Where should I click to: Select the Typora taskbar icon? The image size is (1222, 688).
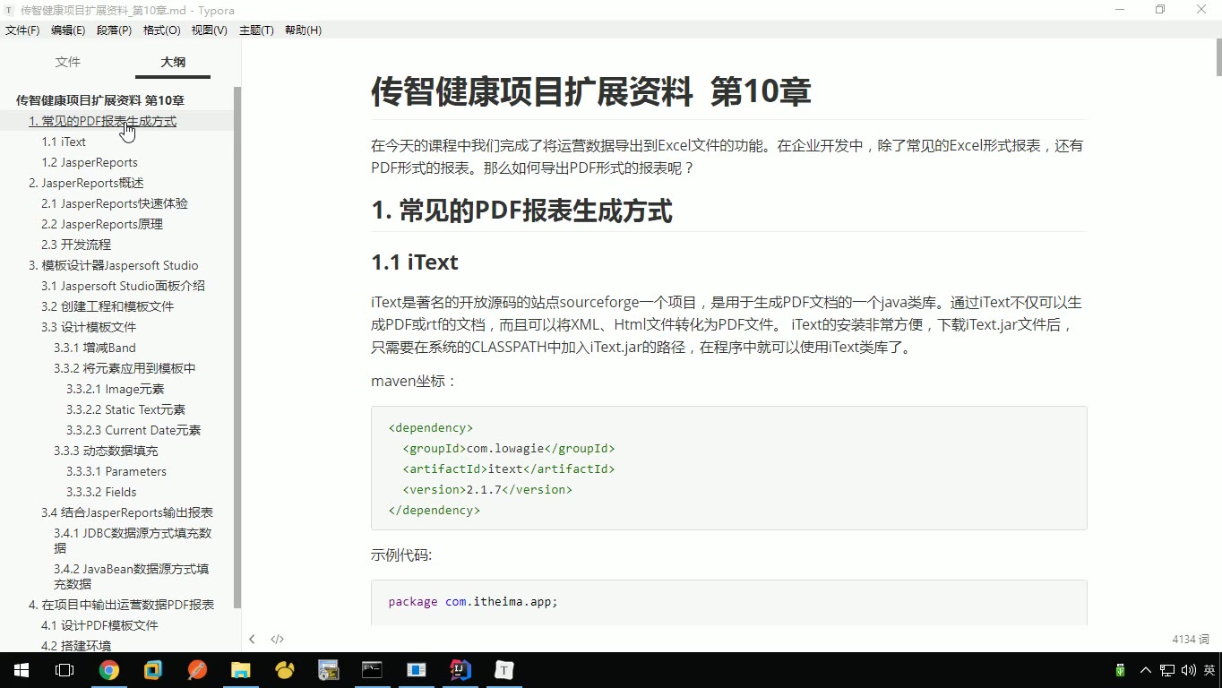(504, 670)
